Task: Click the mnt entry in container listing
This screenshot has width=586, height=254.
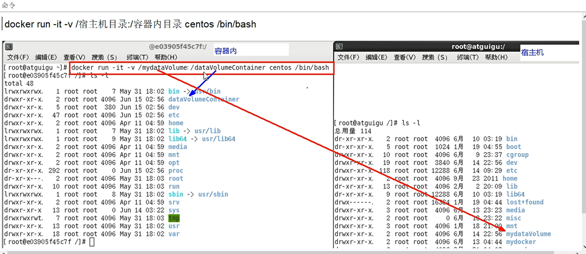Action: 174,155
